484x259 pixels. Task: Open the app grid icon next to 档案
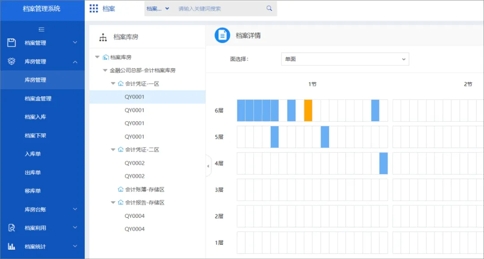tap(94, 8)
